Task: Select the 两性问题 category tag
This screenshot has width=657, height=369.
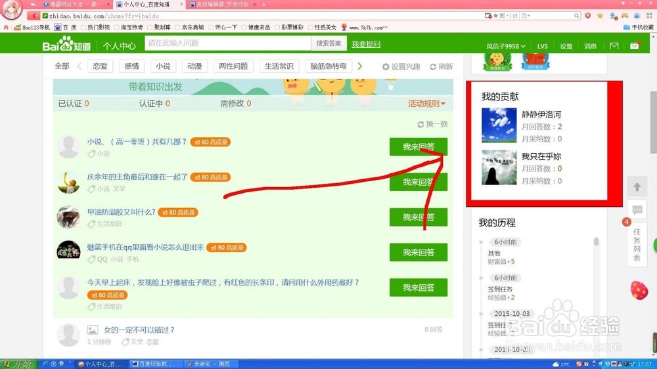Action: tap(233, 66)
